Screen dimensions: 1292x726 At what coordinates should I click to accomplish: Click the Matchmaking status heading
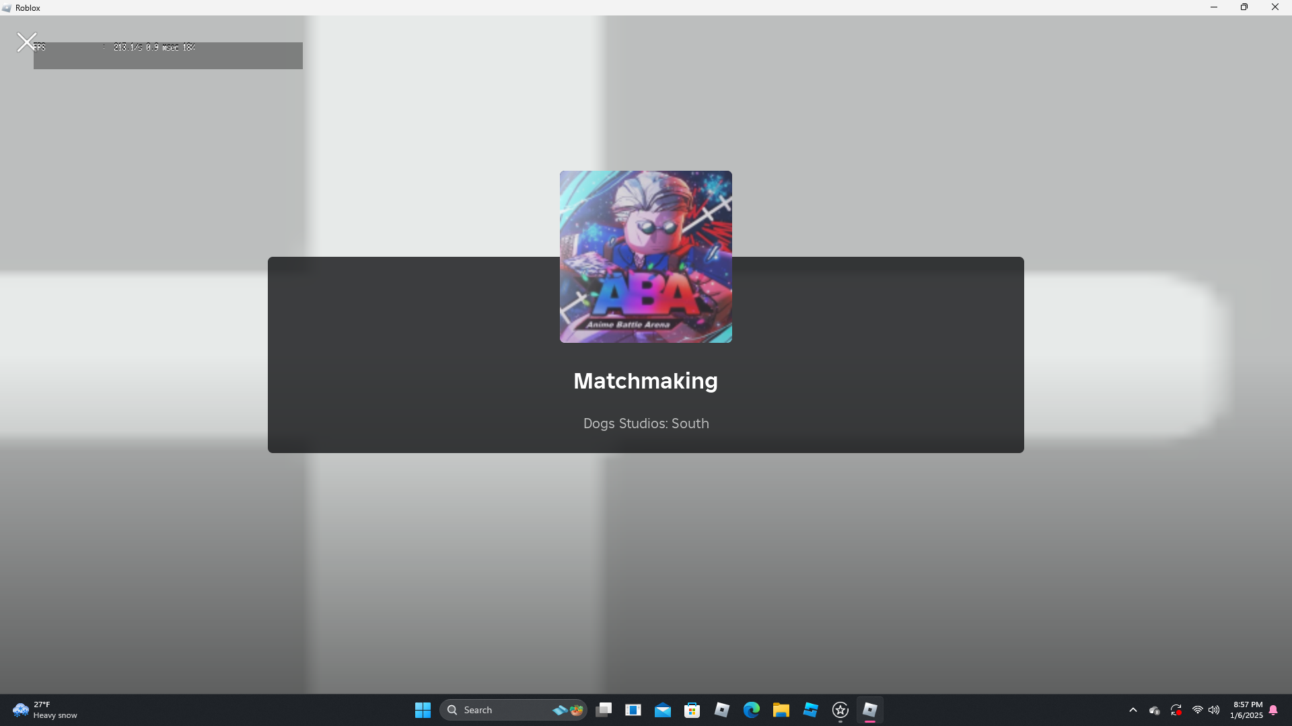pyautogui.click(x=645, y=381)
